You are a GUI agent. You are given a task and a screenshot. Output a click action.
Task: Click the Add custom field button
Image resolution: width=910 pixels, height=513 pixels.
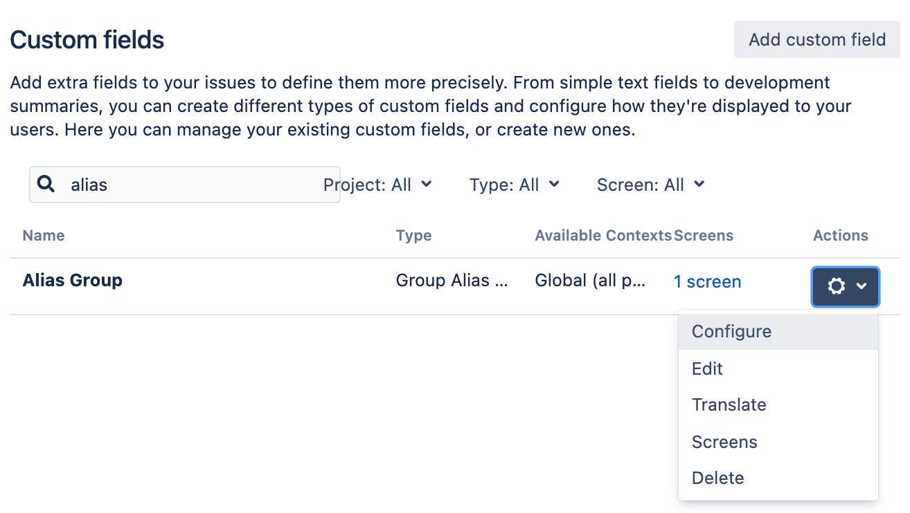[x=817, y=39]
